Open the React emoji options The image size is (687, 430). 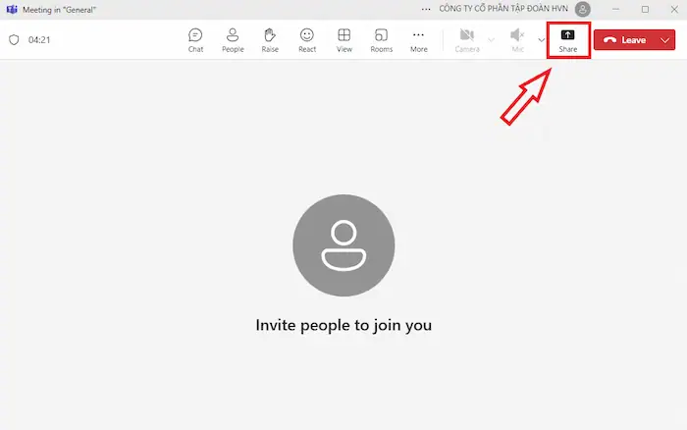click(307, 39)
